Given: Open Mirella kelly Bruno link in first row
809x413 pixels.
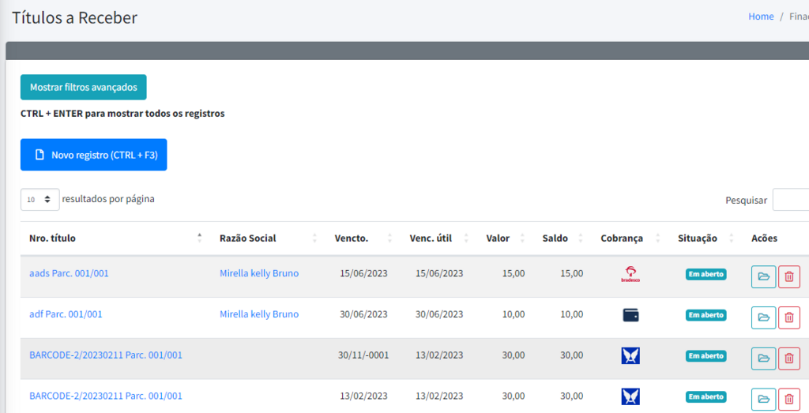Looking at the screenshot, I should (x=259, y=273).
